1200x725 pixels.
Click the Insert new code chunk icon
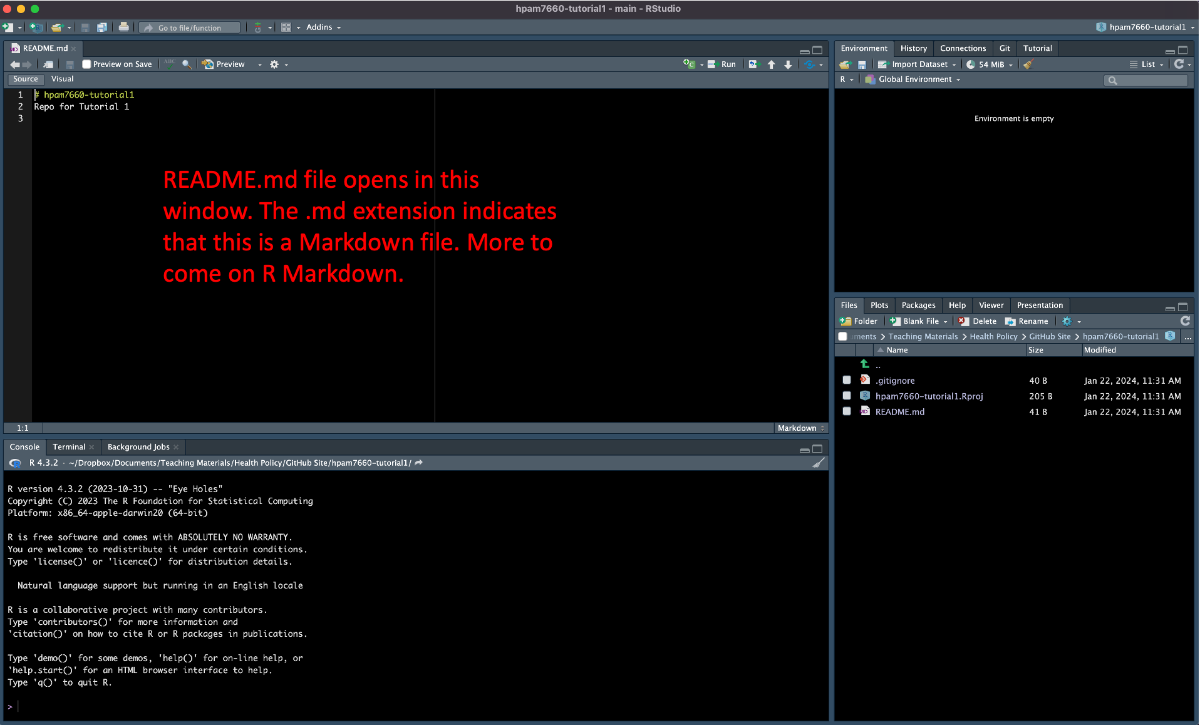point(689,64)
